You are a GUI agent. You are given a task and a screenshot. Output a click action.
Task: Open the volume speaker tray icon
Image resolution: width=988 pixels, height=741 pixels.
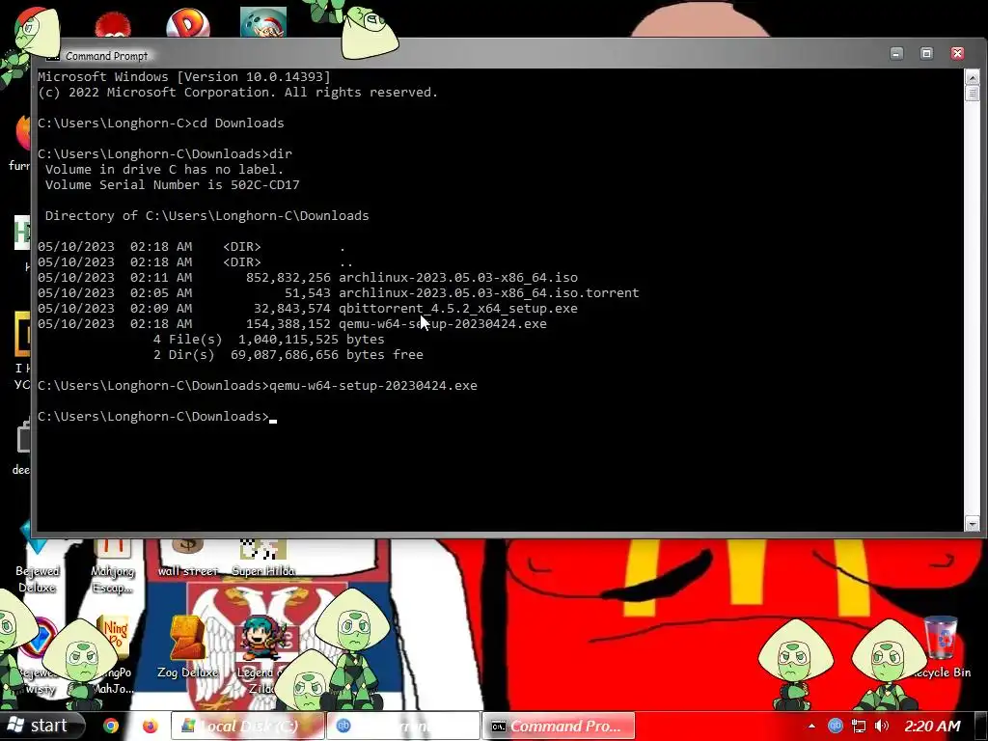pos(882,727)
